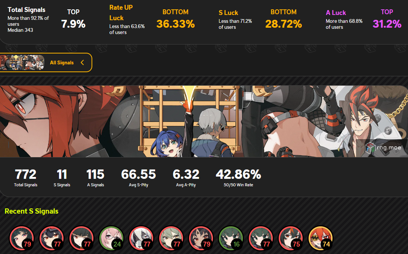408x254 pixels.
Task: Click white-haired character avatar in Recent S Signals
Action: pos(141,238)
